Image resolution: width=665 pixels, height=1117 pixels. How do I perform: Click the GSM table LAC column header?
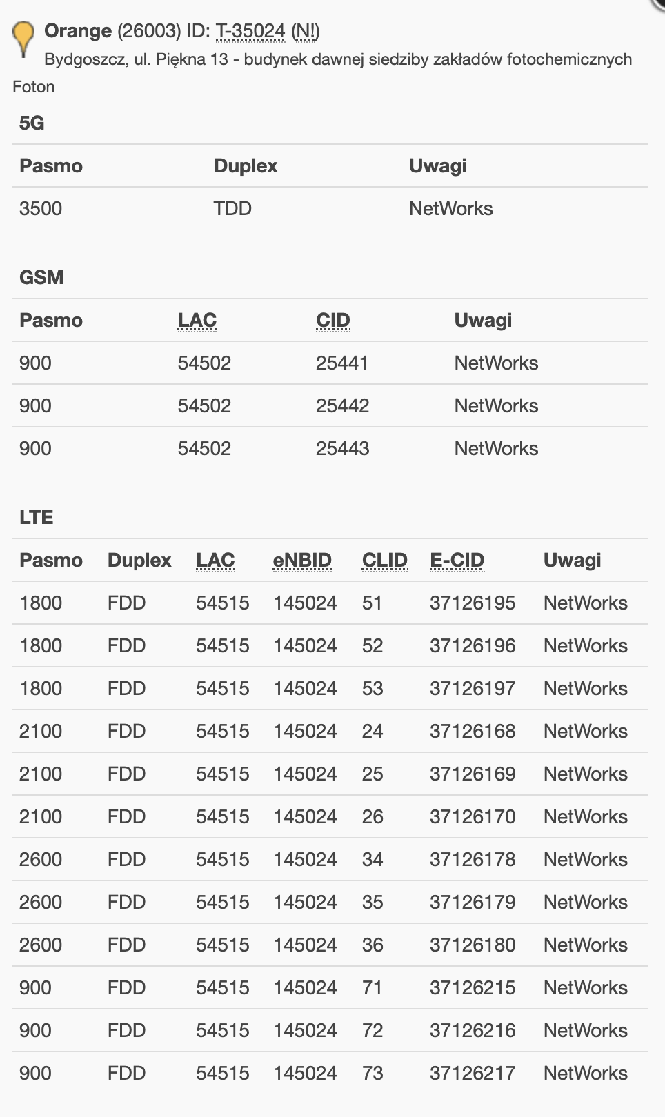(x=197, y=320)
